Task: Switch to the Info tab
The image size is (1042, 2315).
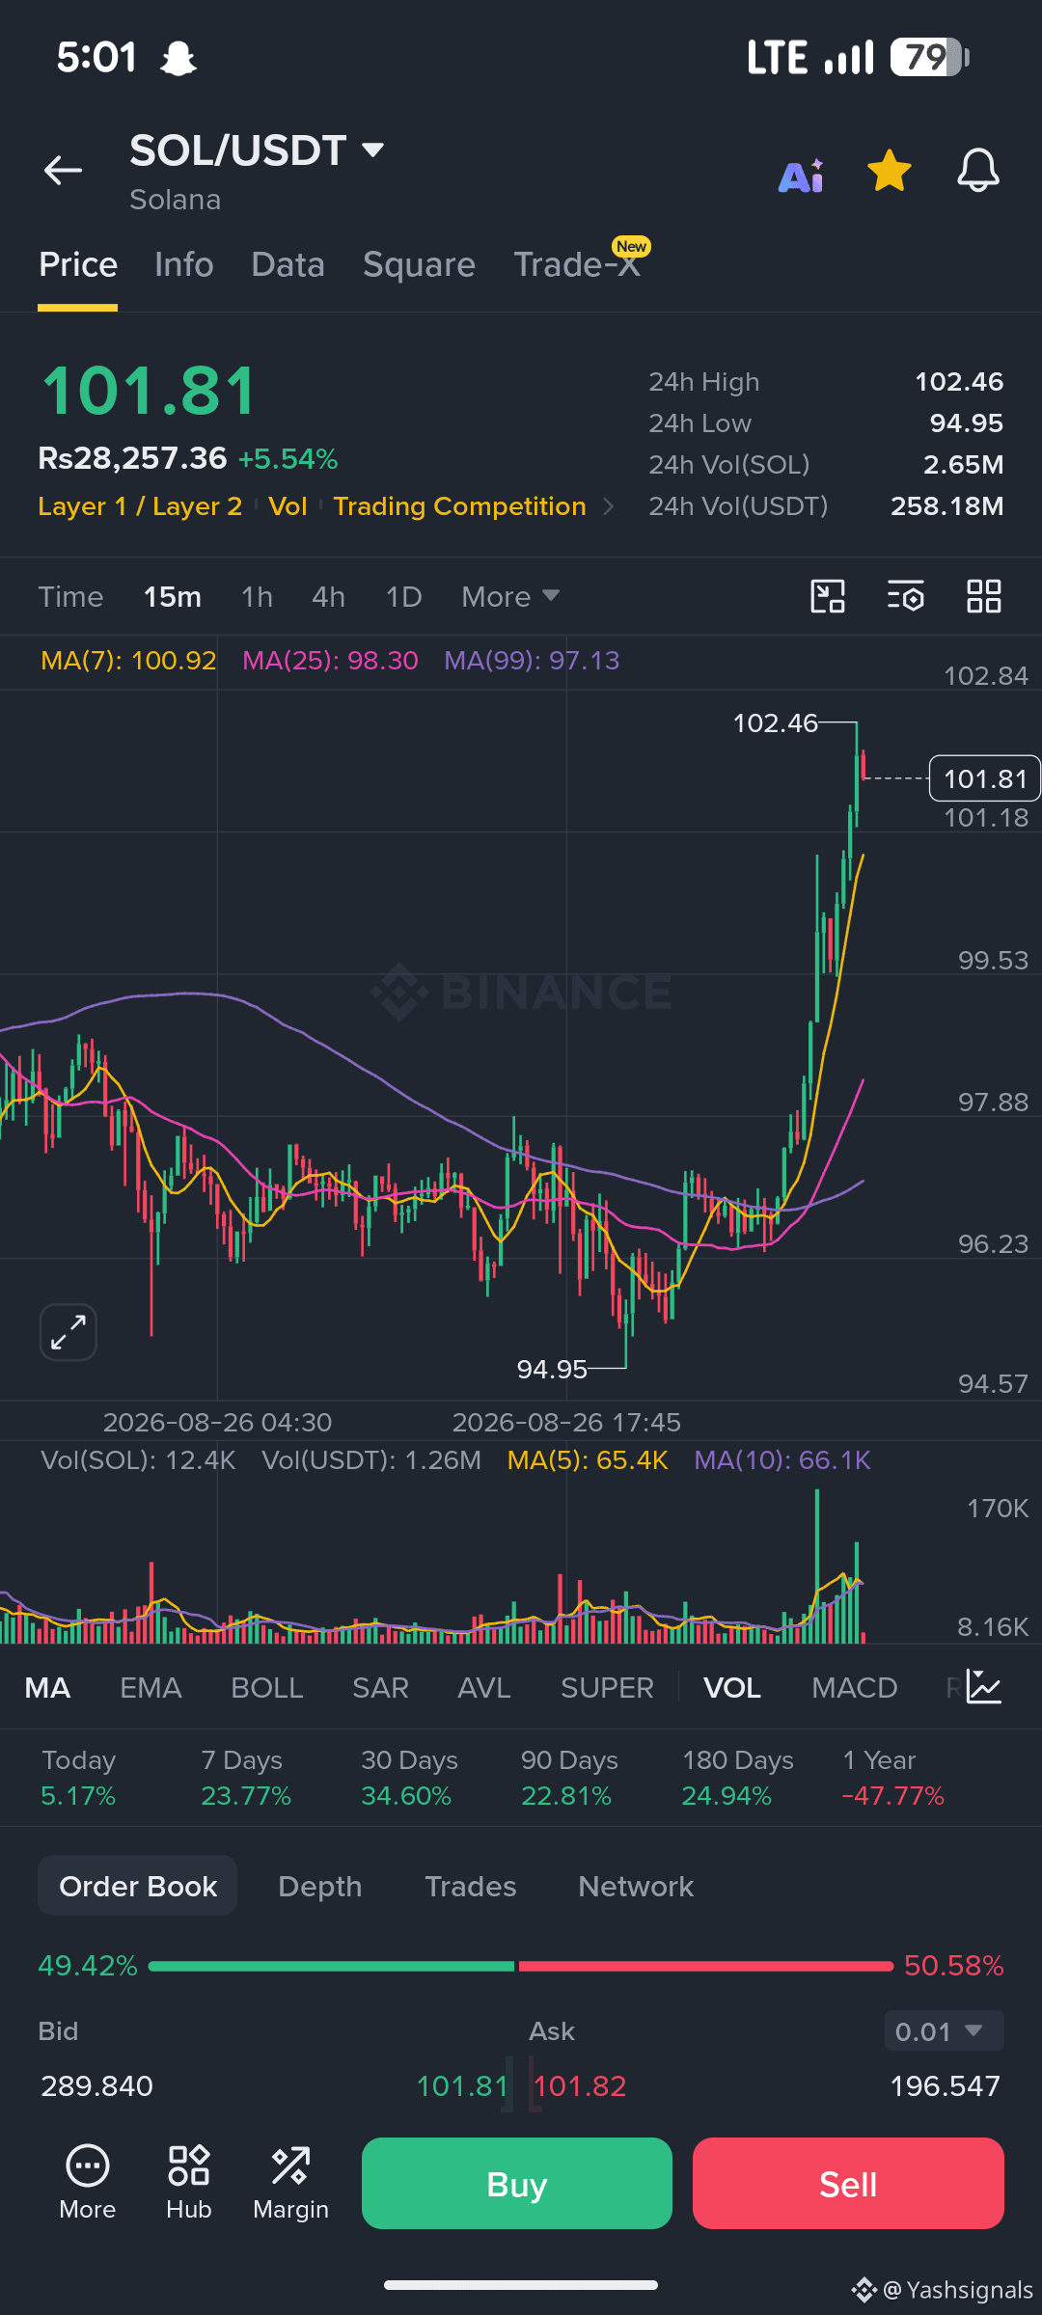Action: click(x=184, y=264)
